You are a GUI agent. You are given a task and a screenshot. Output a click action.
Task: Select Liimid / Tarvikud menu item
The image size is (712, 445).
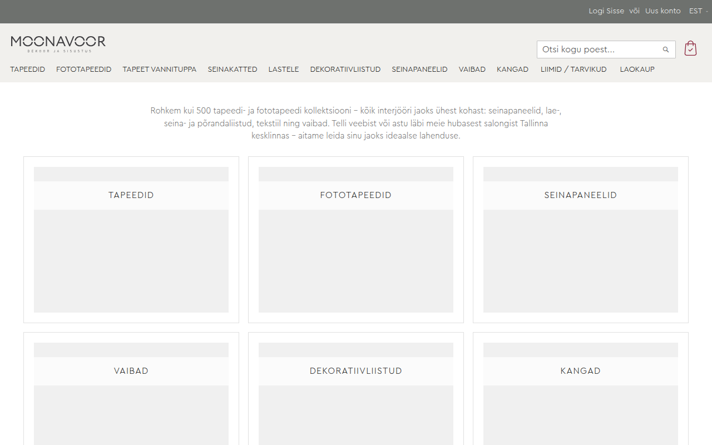(573, 70)
